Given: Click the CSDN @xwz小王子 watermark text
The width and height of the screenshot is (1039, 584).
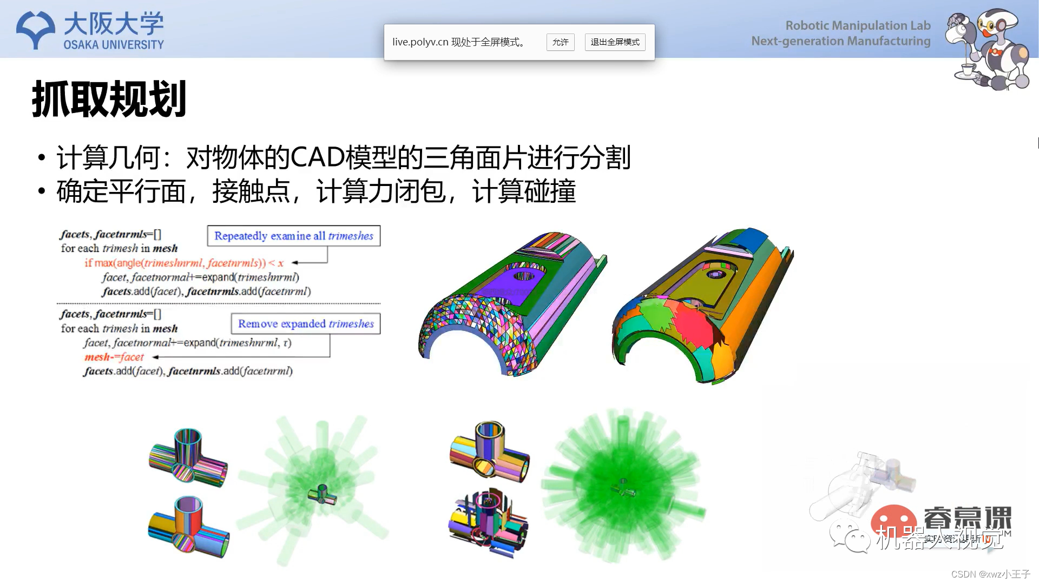Looking at the screenshot, I should point(990,574).
